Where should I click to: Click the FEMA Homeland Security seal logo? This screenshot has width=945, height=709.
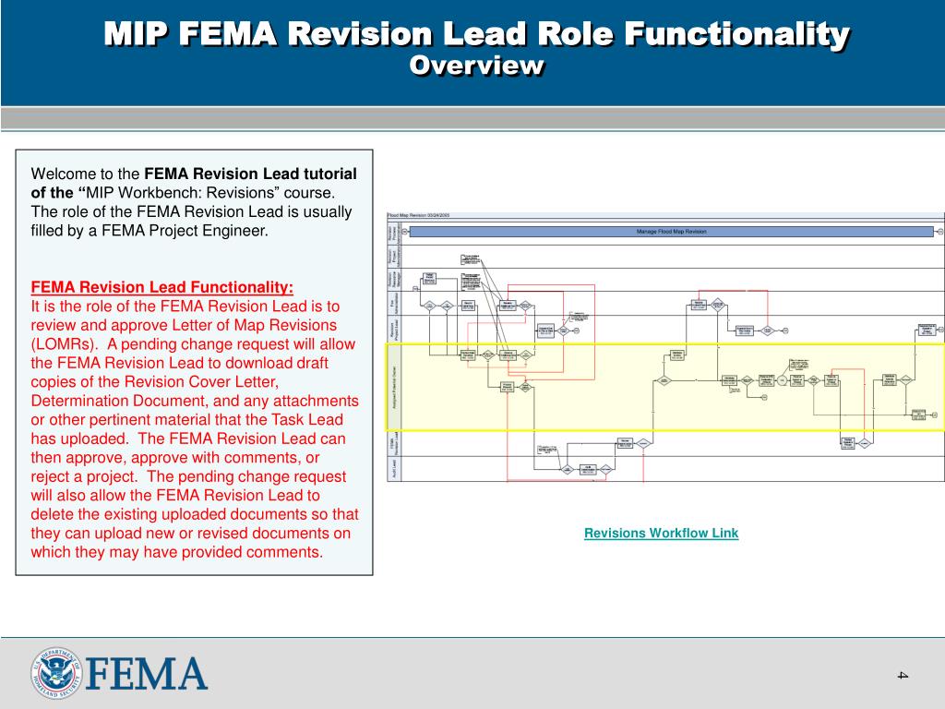click(x=56, y=673)
